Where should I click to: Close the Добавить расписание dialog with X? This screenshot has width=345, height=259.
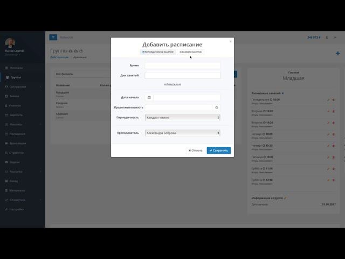click(x=230, y=42)
